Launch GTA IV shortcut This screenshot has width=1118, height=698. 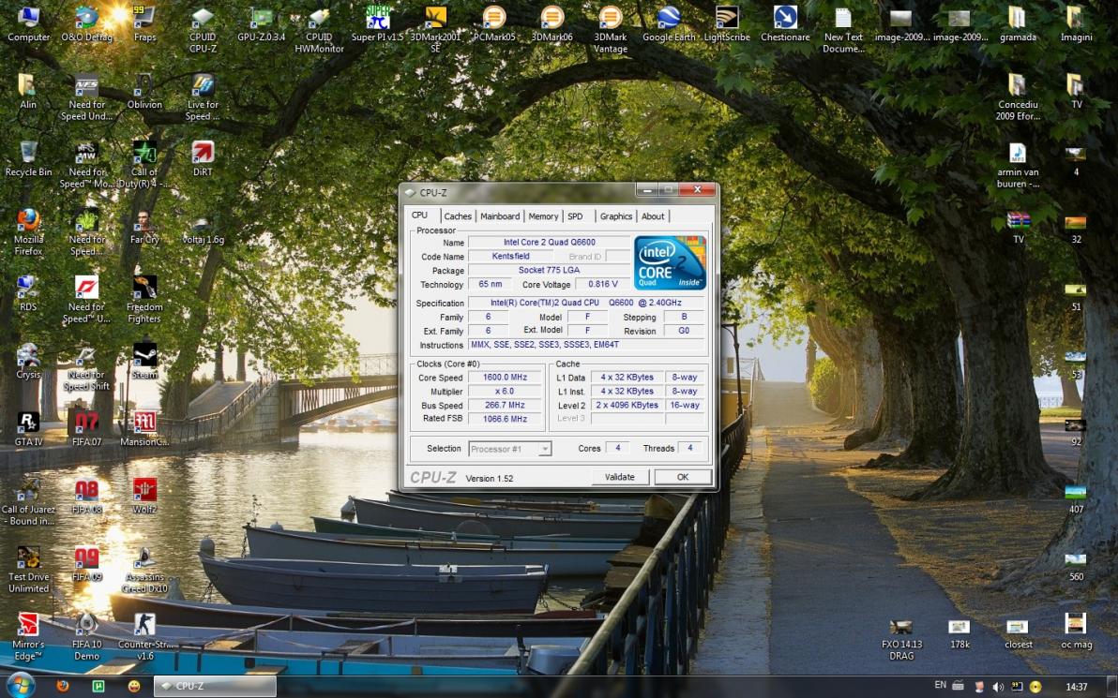tap(28, 429)
